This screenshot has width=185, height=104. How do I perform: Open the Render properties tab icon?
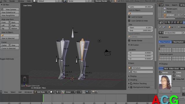point(166,23)
